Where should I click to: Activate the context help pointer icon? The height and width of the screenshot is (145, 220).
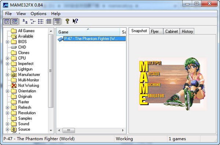[x=75, y=21]
